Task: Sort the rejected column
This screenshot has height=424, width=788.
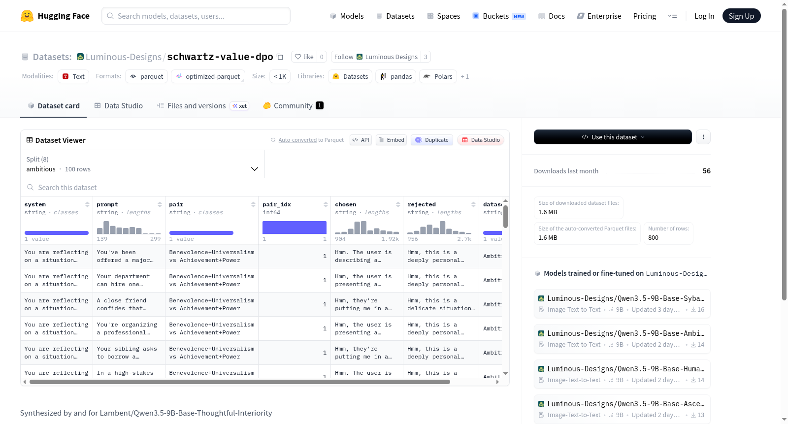Action: (473, 204)
